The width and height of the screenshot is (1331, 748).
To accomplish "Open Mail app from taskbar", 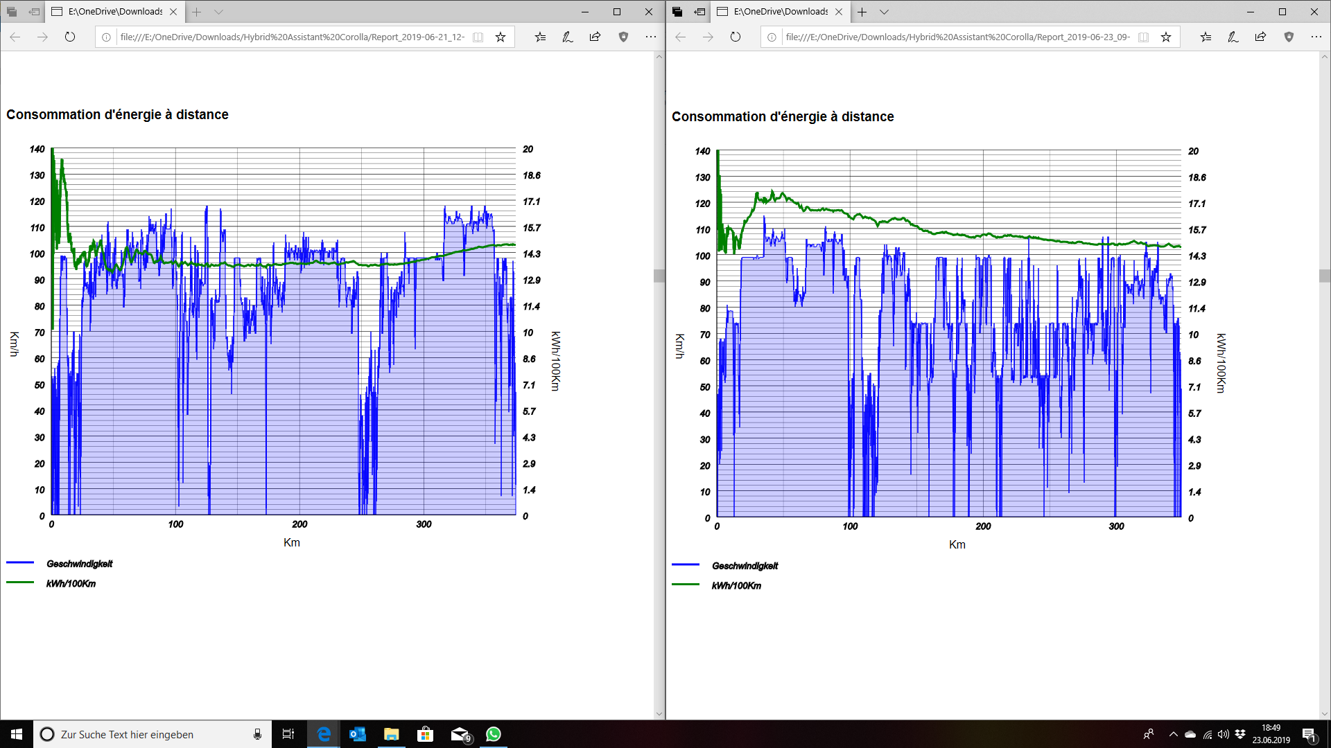I will 460,734.
